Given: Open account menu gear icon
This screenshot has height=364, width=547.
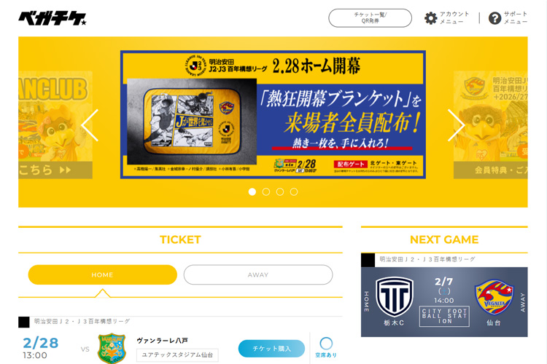Looking at the screenshot, I should pyautogui.click(x=430, y=18).
